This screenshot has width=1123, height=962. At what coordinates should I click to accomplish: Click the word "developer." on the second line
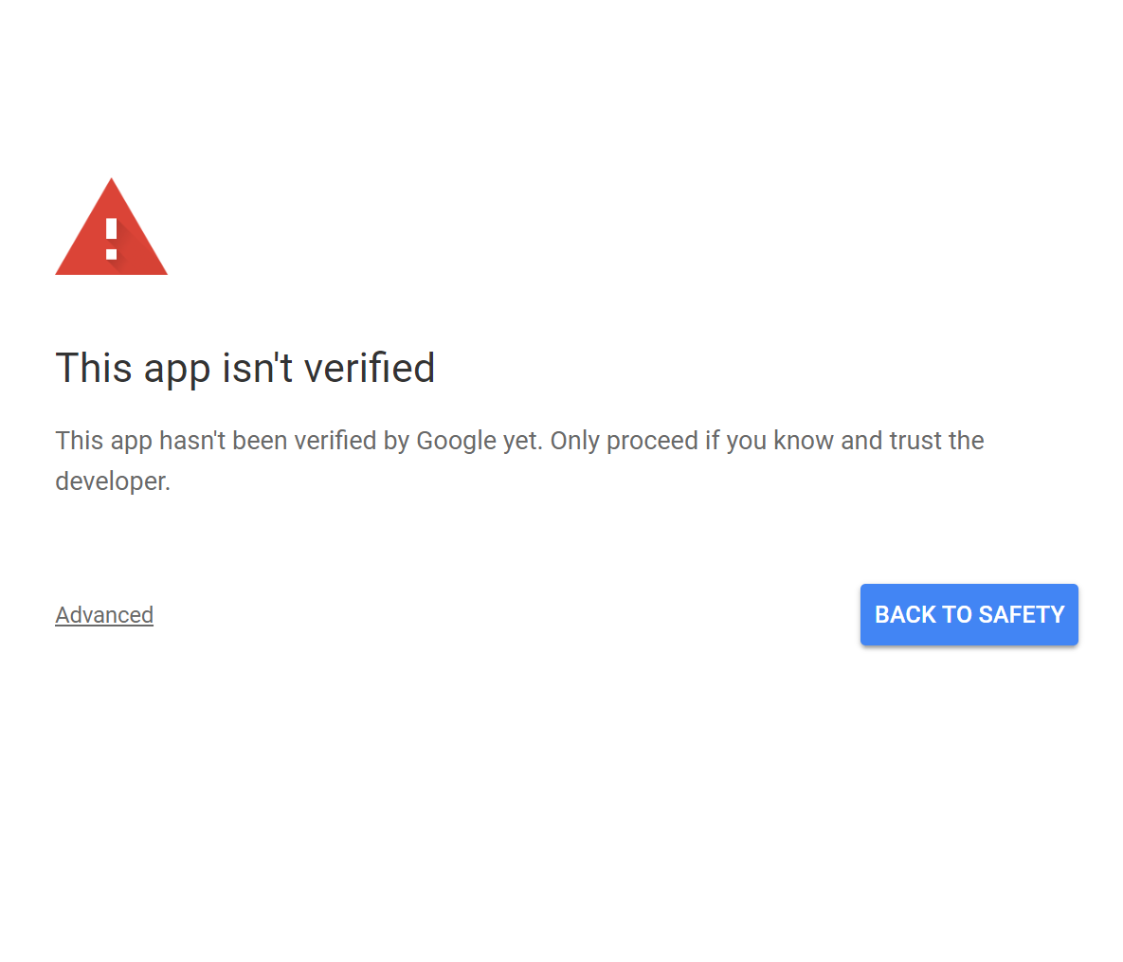coord(113,482)
